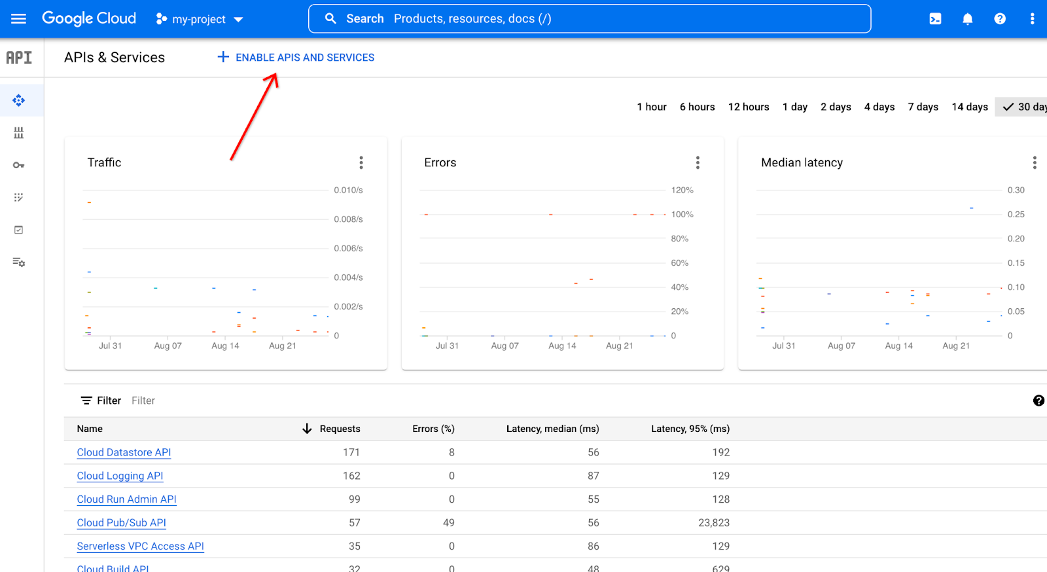Choose the 14 days range tab
This screenshot has width=1047, height=572.
(969, 107)
